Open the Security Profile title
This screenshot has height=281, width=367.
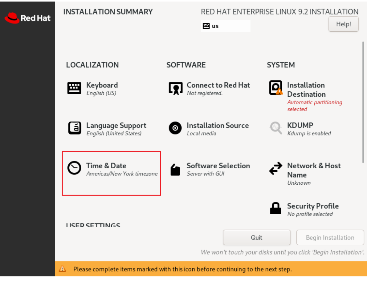[x=313, y=206]
